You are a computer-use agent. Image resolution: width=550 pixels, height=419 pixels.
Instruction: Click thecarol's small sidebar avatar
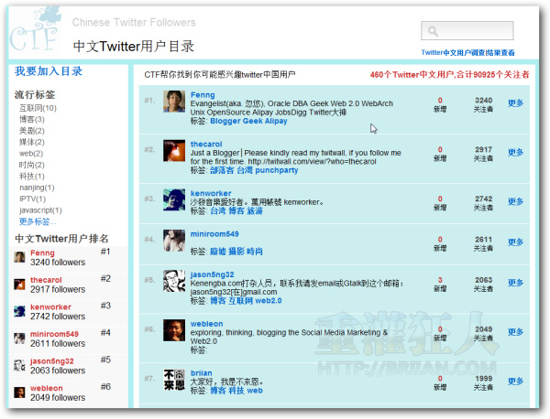pos(19,285)
